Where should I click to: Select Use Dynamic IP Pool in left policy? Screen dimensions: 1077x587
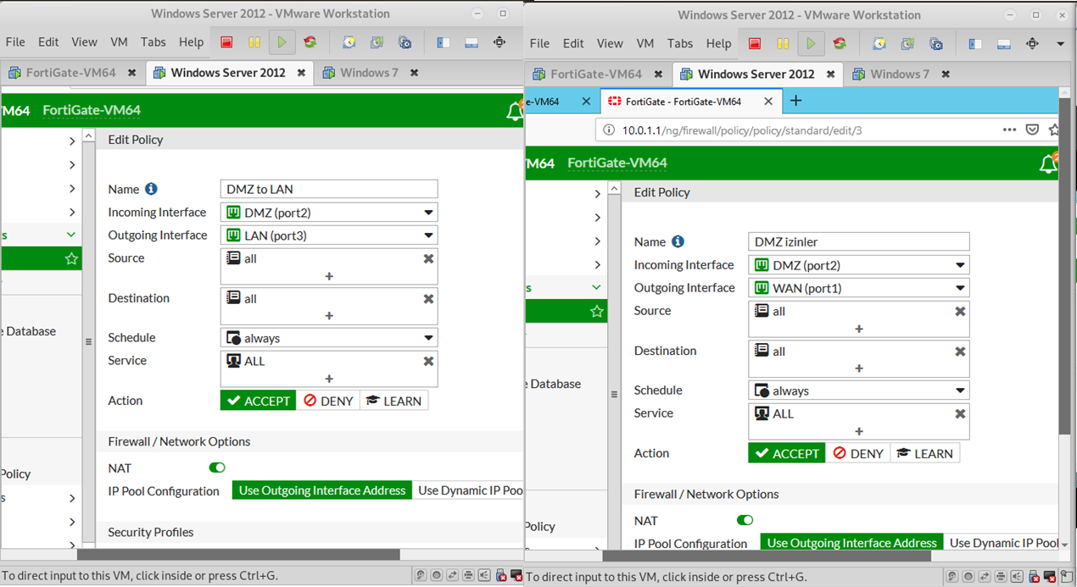(468, 490)
